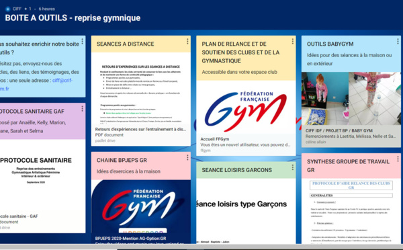Open the SEANCE LOISIRS GARCONS card menu
403x250 pixels.
click(292, 167)
